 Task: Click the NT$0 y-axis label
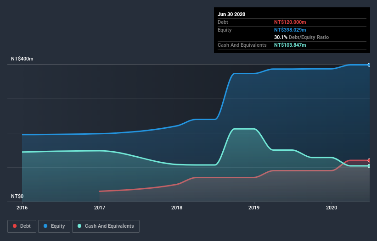tap(17, 196)
